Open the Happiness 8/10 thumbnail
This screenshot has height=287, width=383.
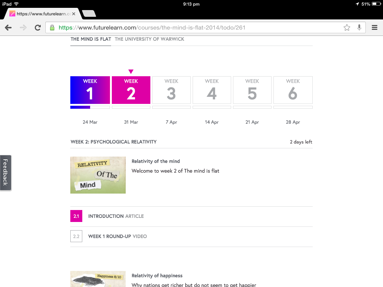pos(98,279)
